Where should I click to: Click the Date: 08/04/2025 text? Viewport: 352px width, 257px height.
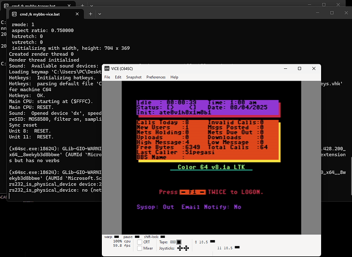(x=238, y=107)
